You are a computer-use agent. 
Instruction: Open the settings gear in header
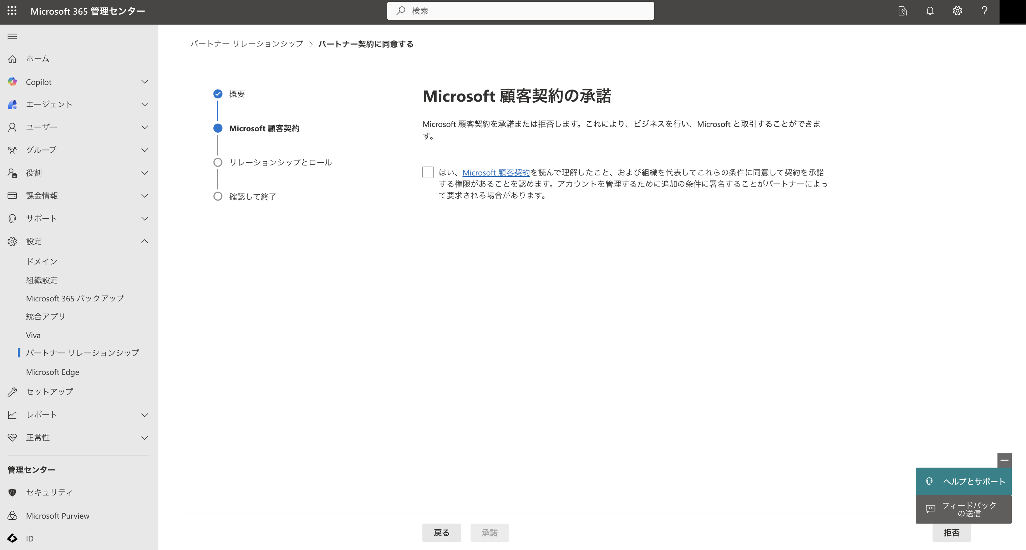click(957, 11)
